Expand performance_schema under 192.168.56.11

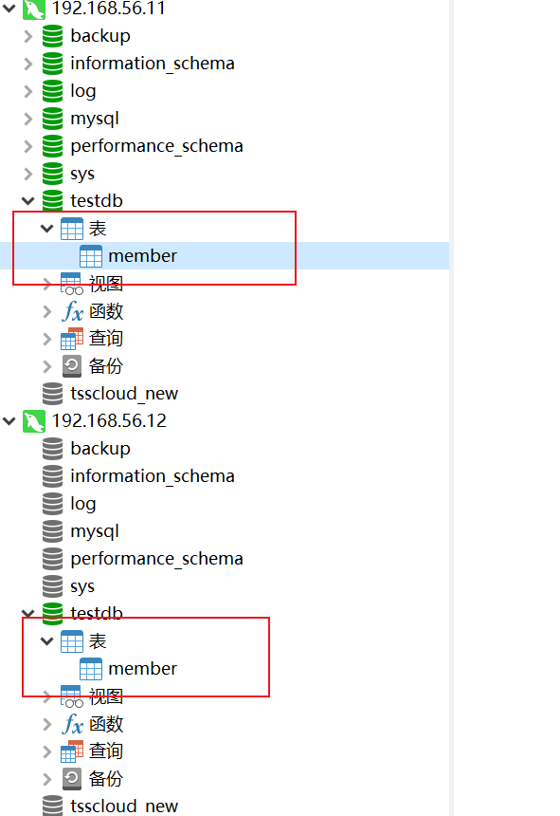click(28, 146)
